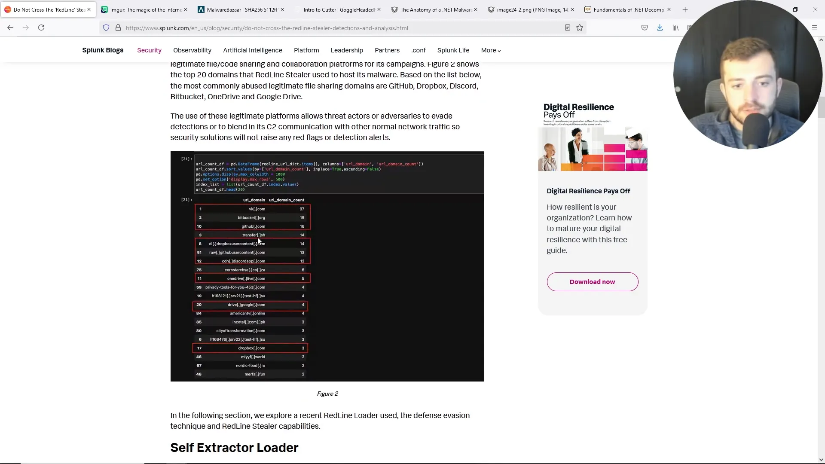Click the Digital Resilience ad image
Viewport: 825px width, 464px height.
tap(592, 137)
